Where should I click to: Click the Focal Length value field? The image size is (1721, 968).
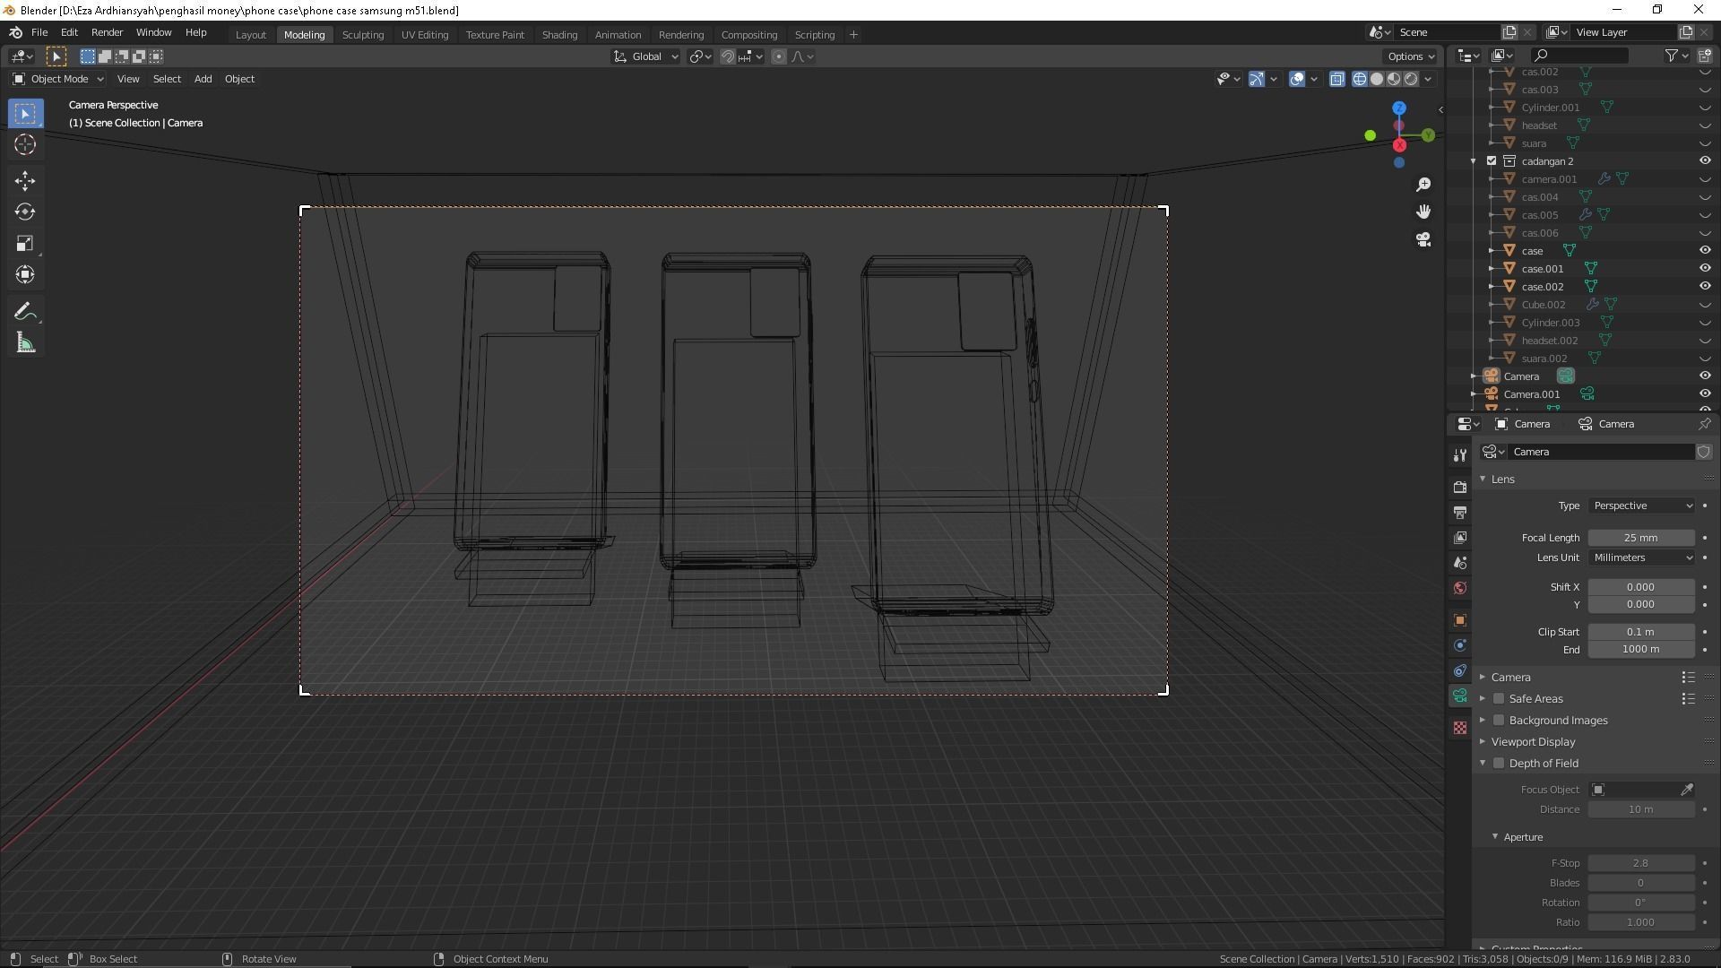click(x=1640, y=538)
